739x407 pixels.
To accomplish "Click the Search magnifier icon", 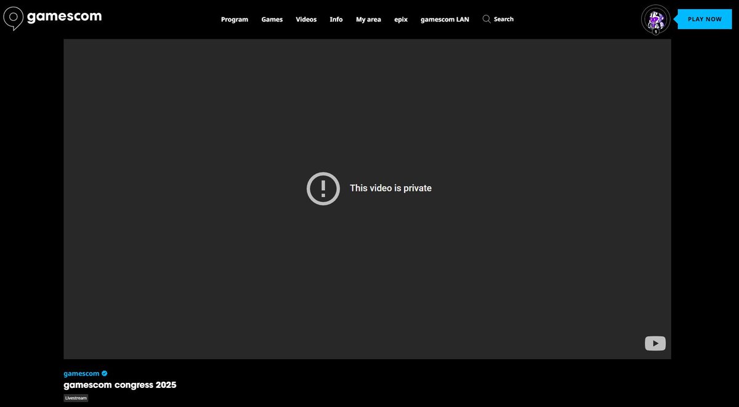I will 487,19.
